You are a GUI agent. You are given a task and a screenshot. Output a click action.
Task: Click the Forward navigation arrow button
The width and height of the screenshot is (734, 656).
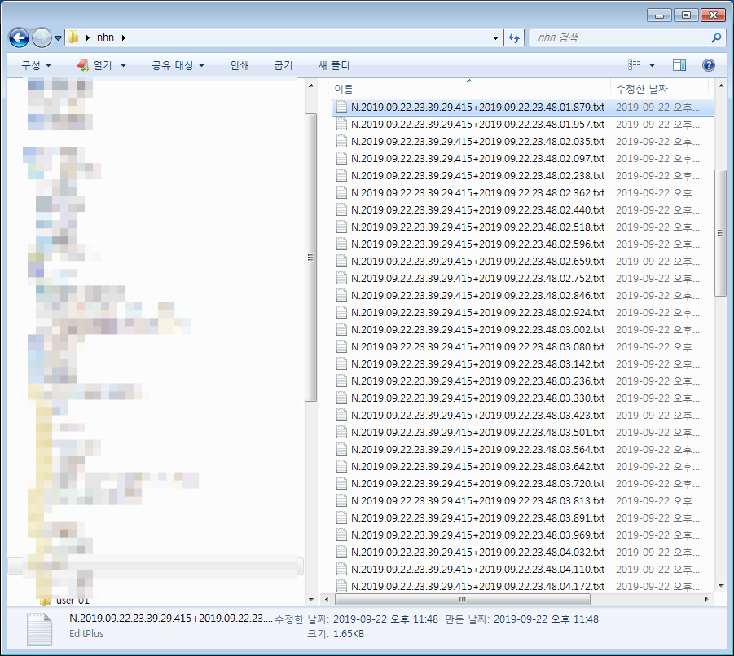(42, 37)
